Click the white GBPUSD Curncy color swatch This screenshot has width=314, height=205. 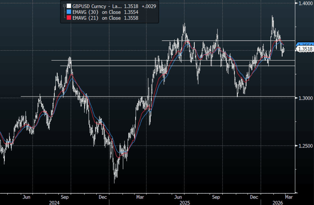69,6
